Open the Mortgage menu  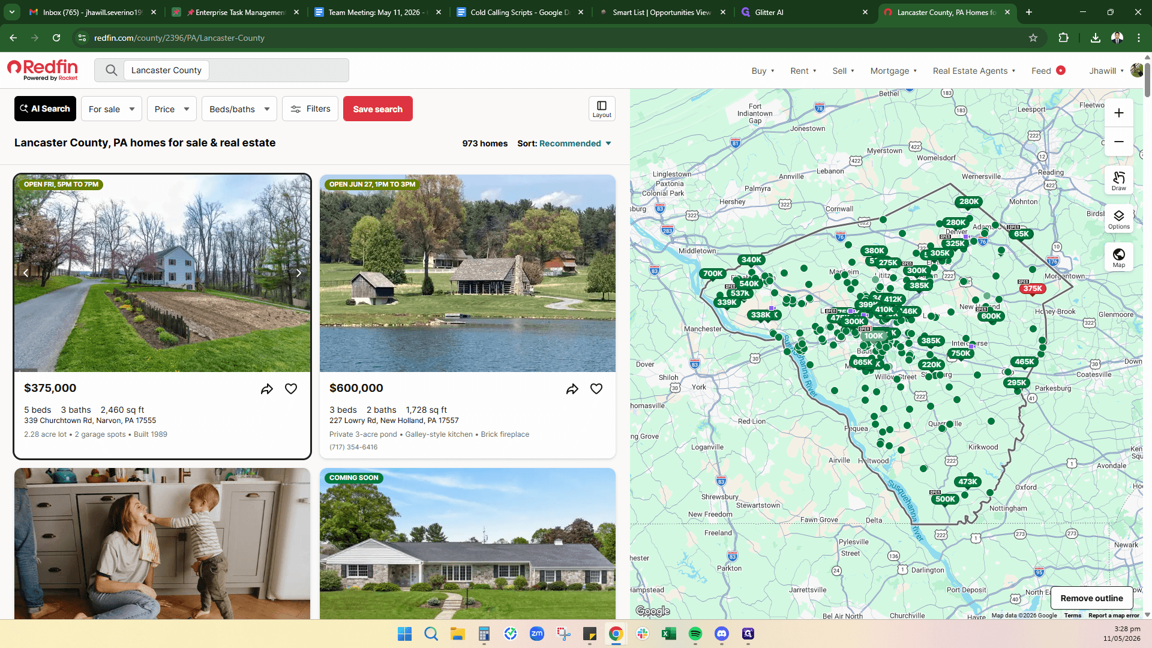(893, 71)
